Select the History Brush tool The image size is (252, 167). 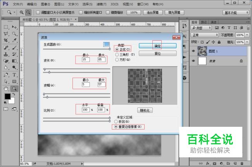pyautogui.click(x=14, y=54)
